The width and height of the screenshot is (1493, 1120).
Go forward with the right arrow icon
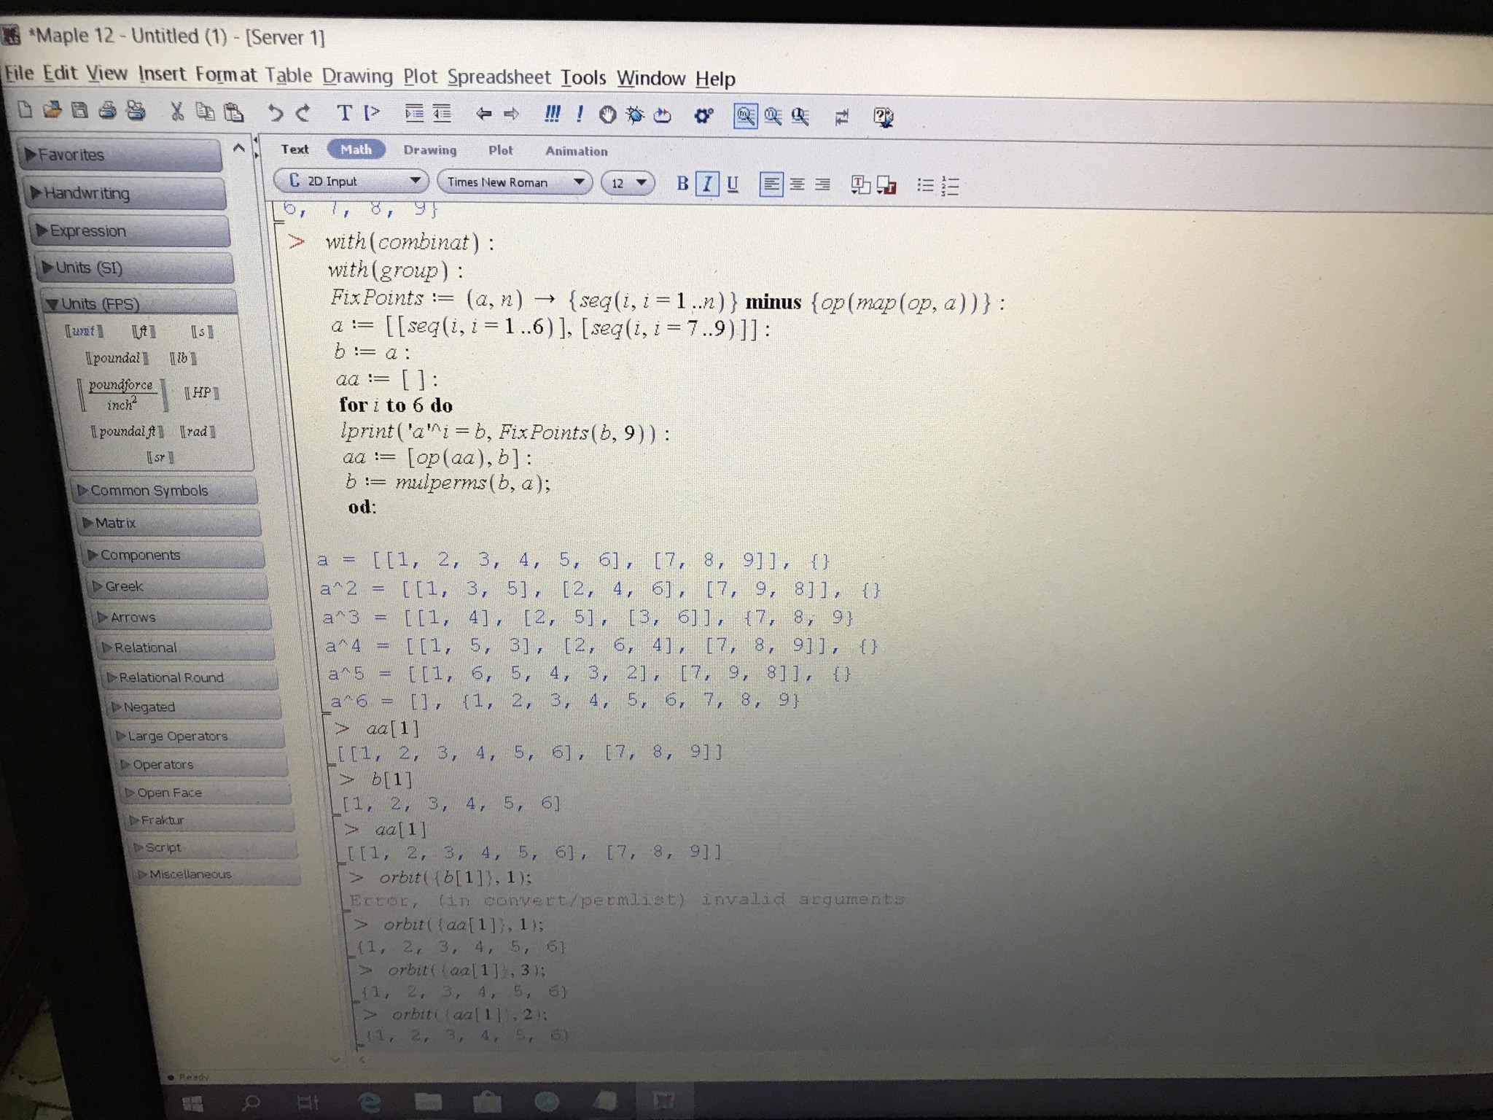[x=511, y=114]
